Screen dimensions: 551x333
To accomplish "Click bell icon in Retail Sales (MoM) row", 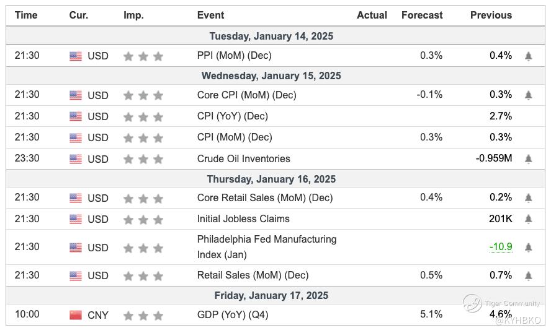I will 528,275.
